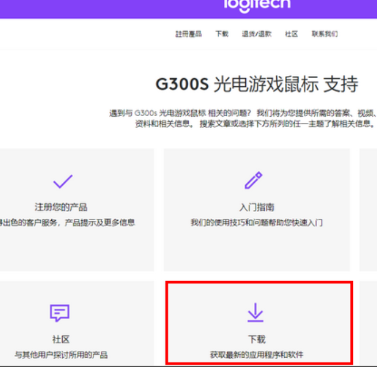Click the Logitech logo in the purple header
377x368 pixels.
[x=257, y=6]
